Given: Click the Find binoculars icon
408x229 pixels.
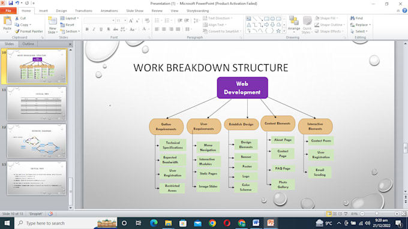Looking at the screenshot, I should 352,18.
